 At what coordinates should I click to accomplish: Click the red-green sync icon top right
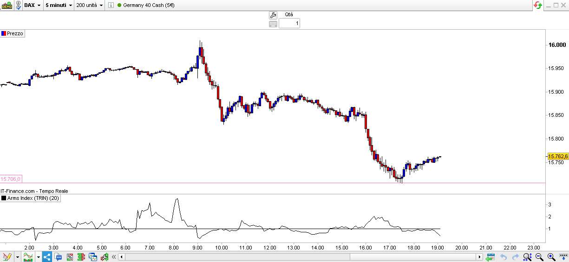(x=538, y=5)
